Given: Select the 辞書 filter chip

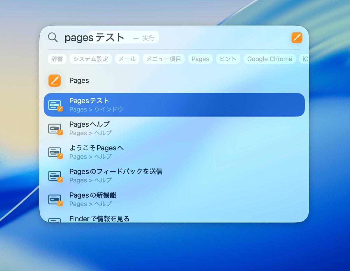Looking at the screenshot, I should (x=57, y=59).
